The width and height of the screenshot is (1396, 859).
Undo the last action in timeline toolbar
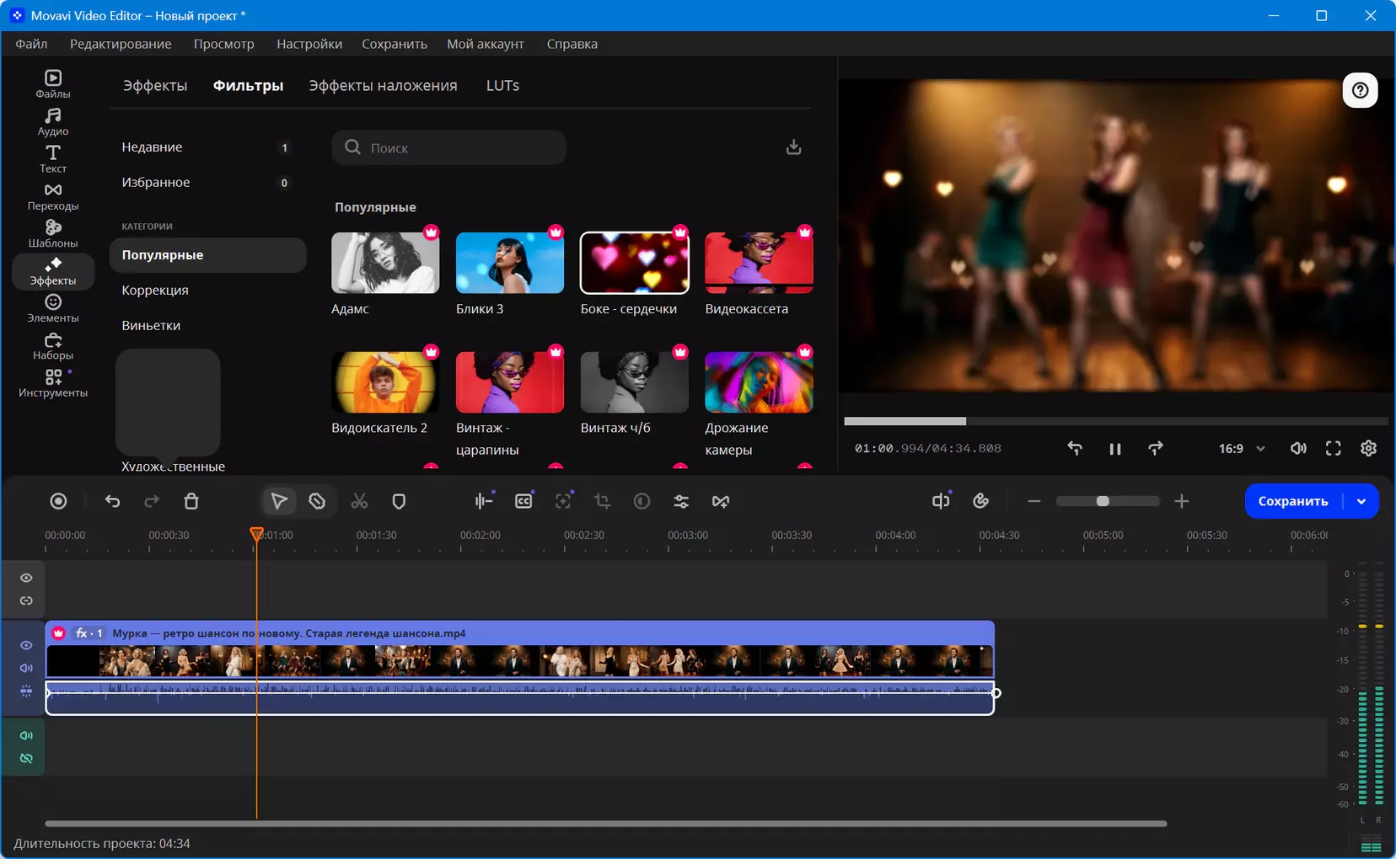click(112, 501)
